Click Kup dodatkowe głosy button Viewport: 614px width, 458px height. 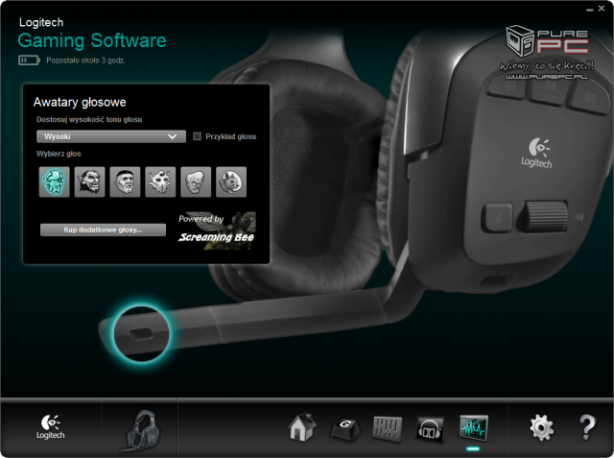[x=103, y=230]
